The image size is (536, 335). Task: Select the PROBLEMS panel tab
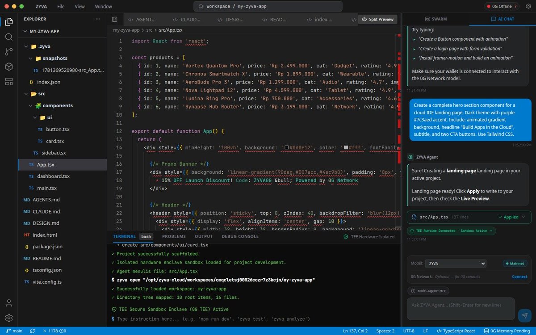coord(174,236)
